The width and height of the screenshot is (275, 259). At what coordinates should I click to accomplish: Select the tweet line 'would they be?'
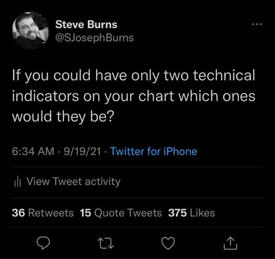(63, 117)
